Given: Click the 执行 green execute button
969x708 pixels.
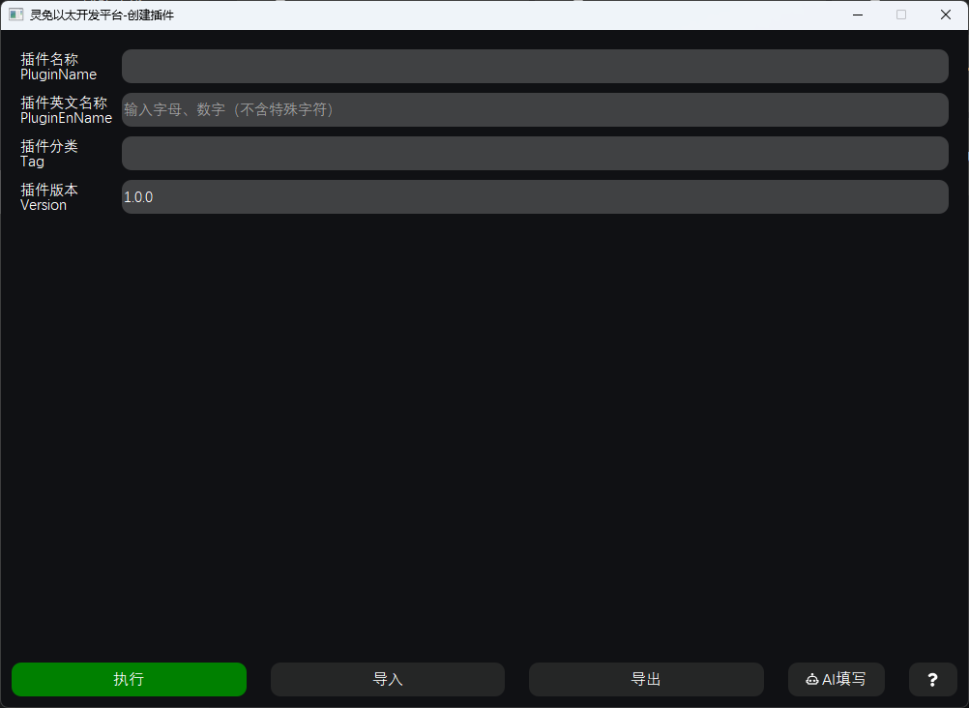Looking at the screenshot, I should 129,679.
